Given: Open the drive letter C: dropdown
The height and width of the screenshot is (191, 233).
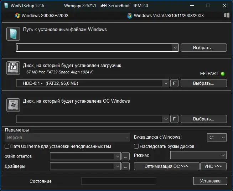Looking at the screenshot, I should pyautogui.click(x=217, y=137).
